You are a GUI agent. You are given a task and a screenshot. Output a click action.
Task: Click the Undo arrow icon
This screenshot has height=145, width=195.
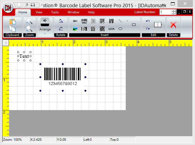click(x=148, y=21)
